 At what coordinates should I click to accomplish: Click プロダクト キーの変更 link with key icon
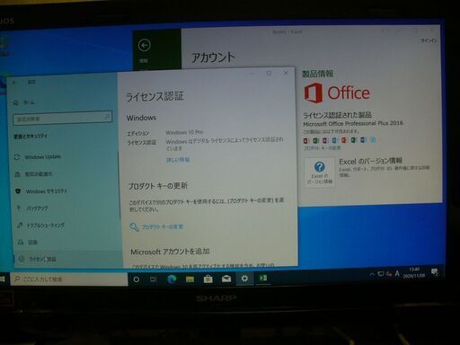click(156, 226)
